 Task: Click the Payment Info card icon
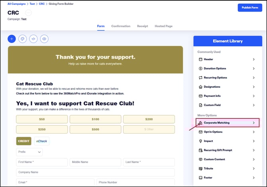click(200, 96)
